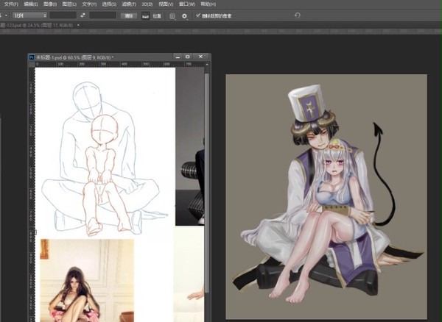442x322 pixels.
Task: Toggle the delete cropped pixels checkbox
Action: [x=198, y=15]
